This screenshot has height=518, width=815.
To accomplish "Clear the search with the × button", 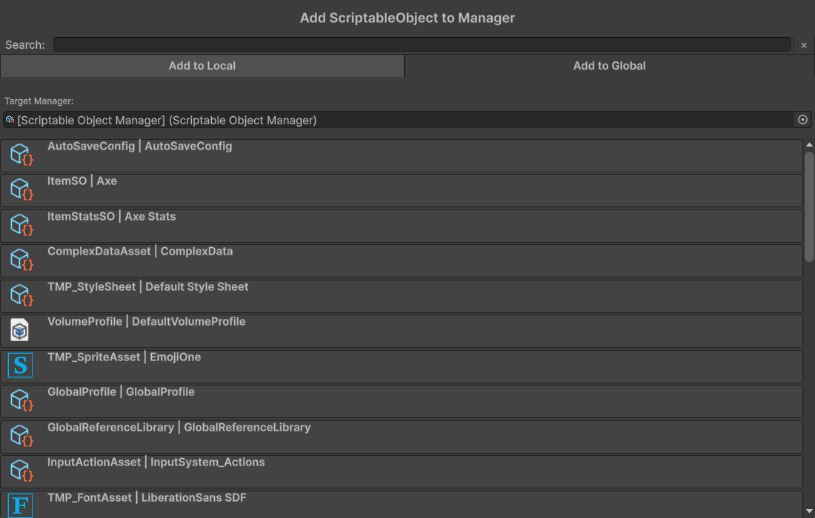I will point(804,45).
